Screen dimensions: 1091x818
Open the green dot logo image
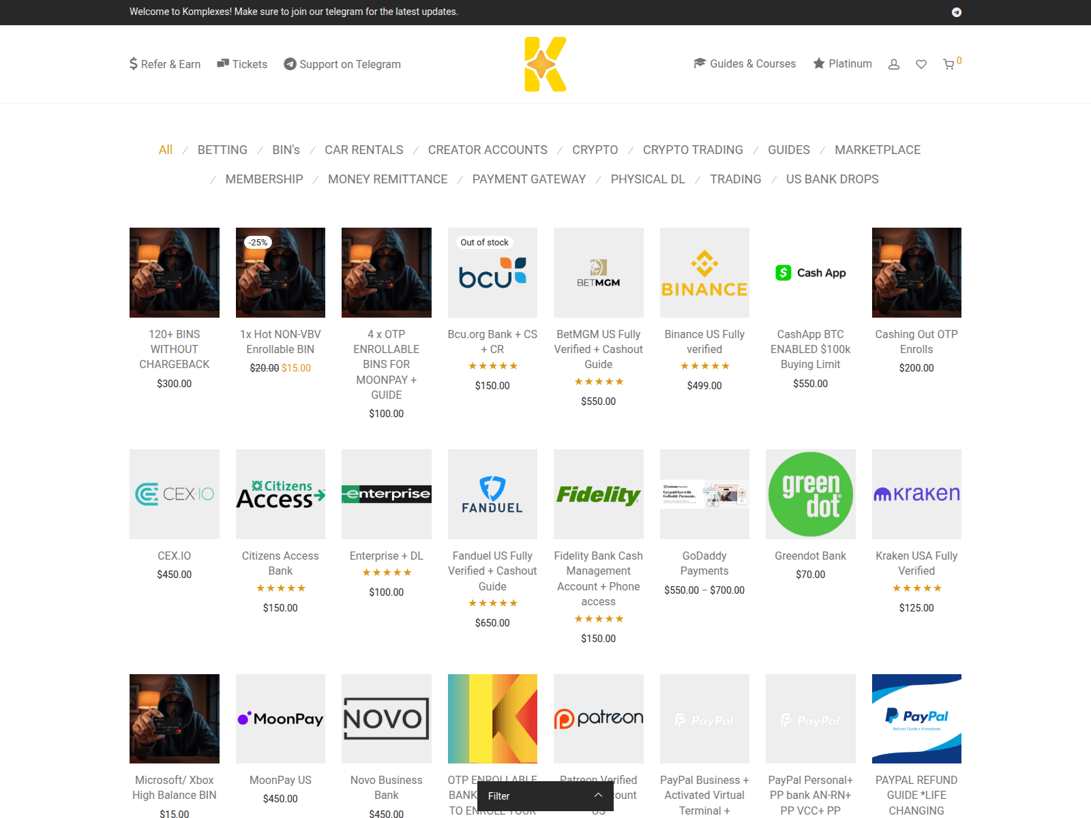pos(811,494)
